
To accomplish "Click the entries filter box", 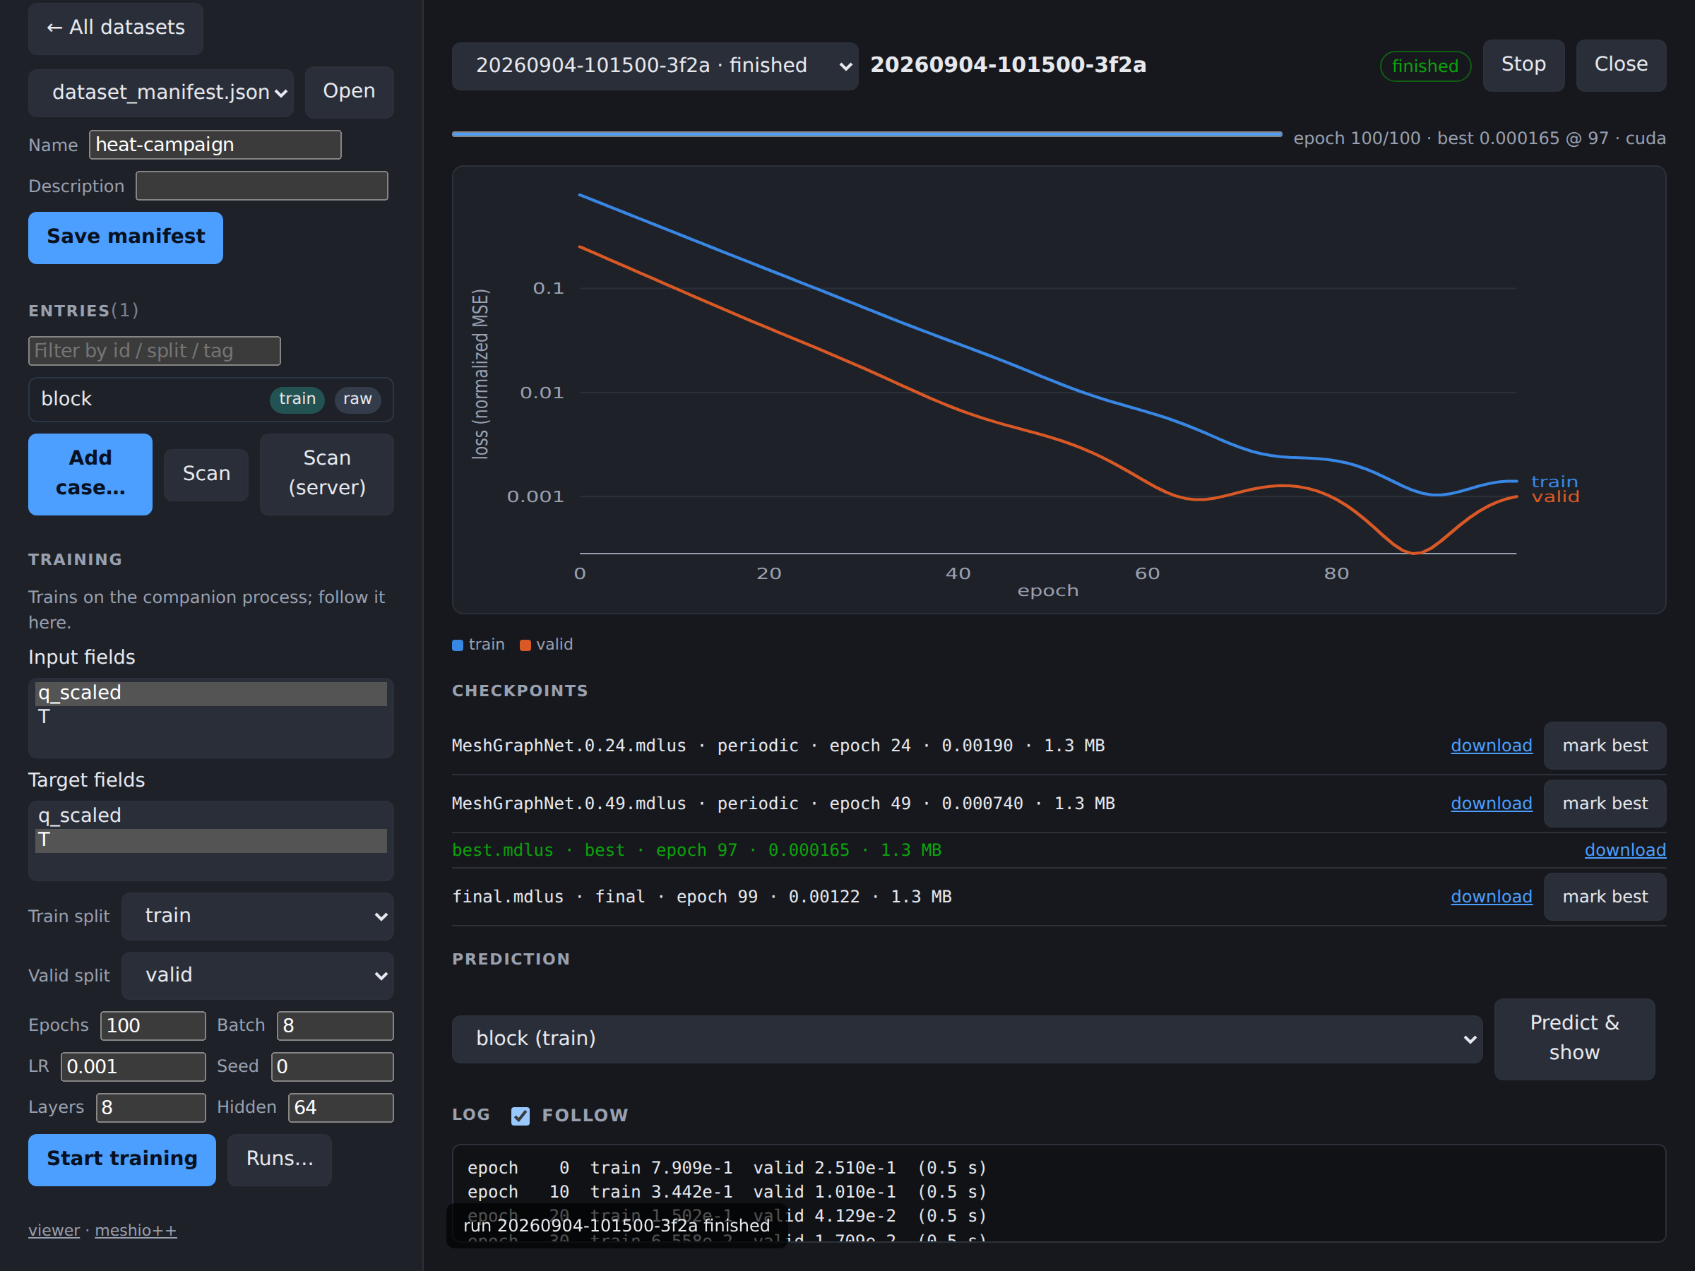I will [155, 351].
